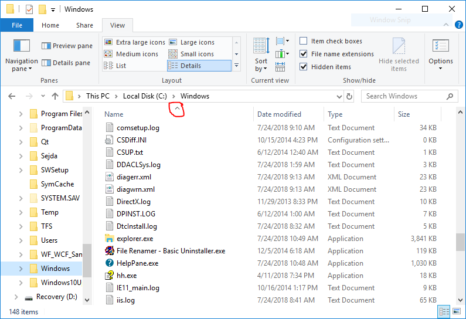
Task: Expand the Sejda folder node
Action: (21, 156)
